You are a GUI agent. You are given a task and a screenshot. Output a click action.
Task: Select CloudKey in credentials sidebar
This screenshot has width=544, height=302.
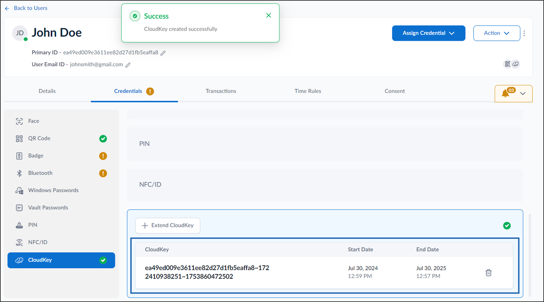pyautogui.click(x=61, y=260)
